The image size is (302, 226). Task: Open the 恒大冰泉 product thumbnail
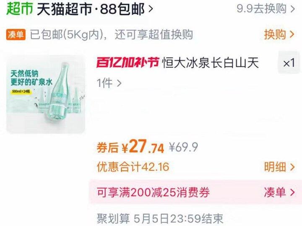coord(46,94)
